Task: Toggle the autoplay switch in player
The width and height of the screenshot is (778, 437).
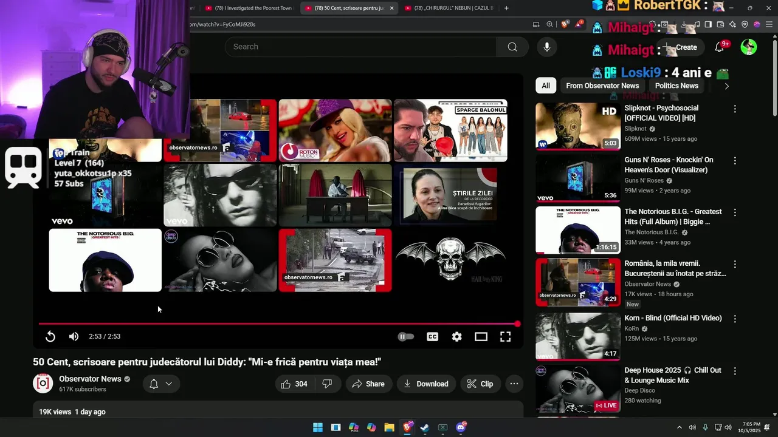Action: (405, 336)
